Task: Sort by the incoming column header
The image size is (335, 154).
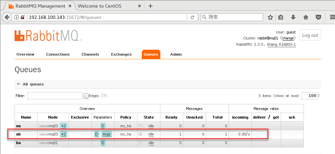Action: pyautogui.click(x=240, y=117)
